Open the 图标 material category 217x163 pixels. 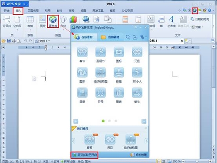tap(119, 55)
